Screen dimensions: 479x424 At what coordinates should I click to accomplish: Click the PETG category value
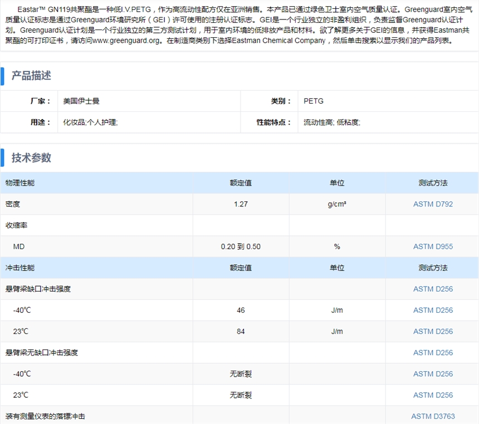coord(314,101)
